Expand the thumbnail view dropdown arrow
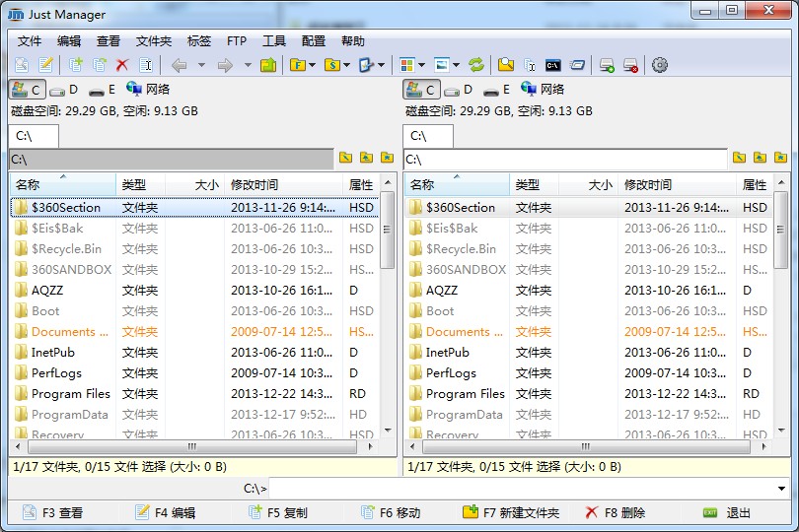 pyautogui.click(x=456, y=65)
